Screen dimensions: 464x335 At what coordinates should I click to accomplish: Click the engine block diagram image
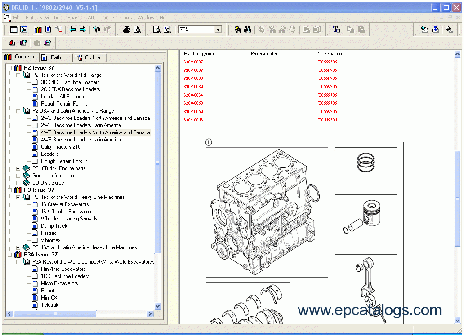click(267, 212)
